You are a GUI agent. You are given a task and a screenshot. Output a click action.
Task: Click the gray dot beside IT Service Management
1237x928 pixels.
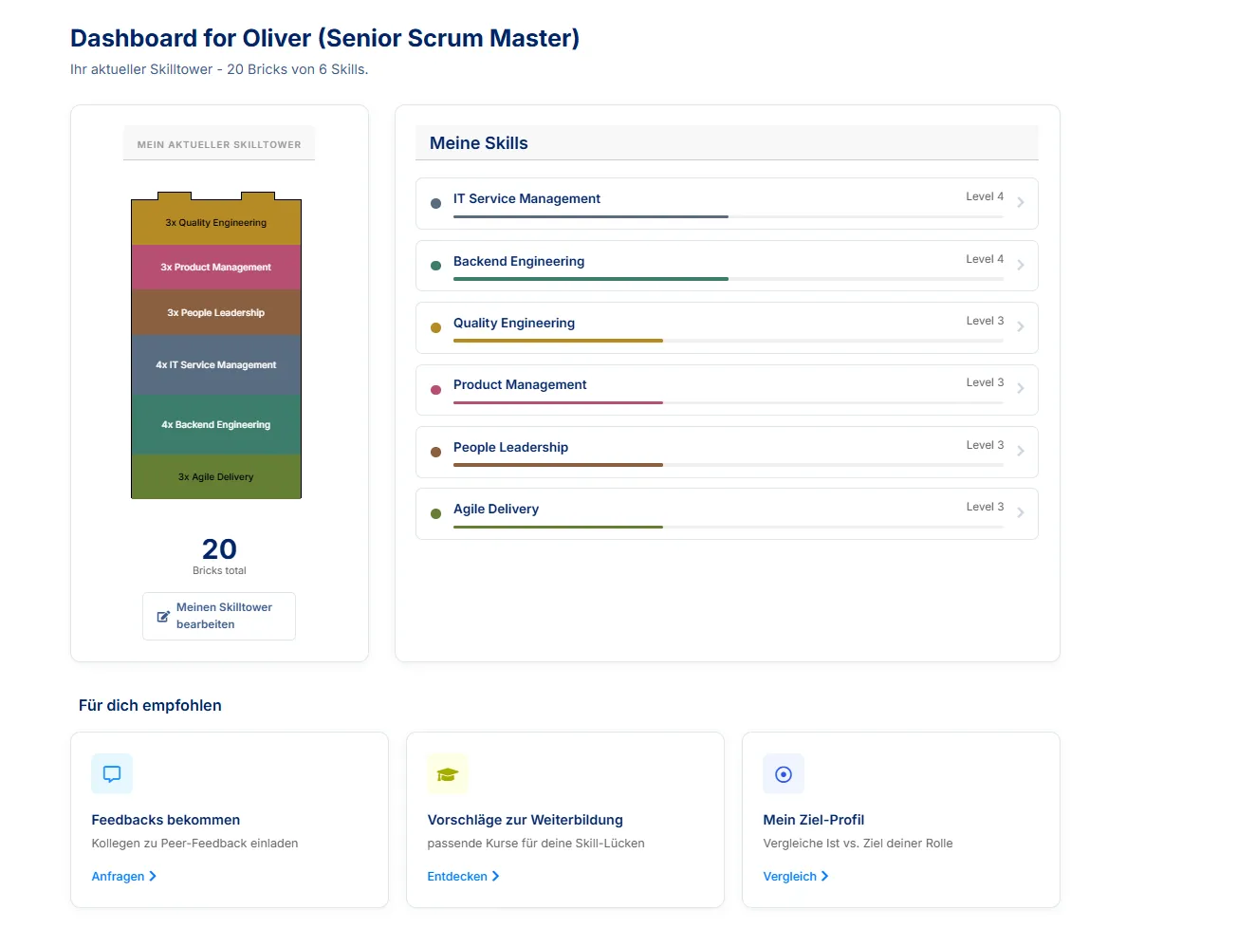pos(436,203)
